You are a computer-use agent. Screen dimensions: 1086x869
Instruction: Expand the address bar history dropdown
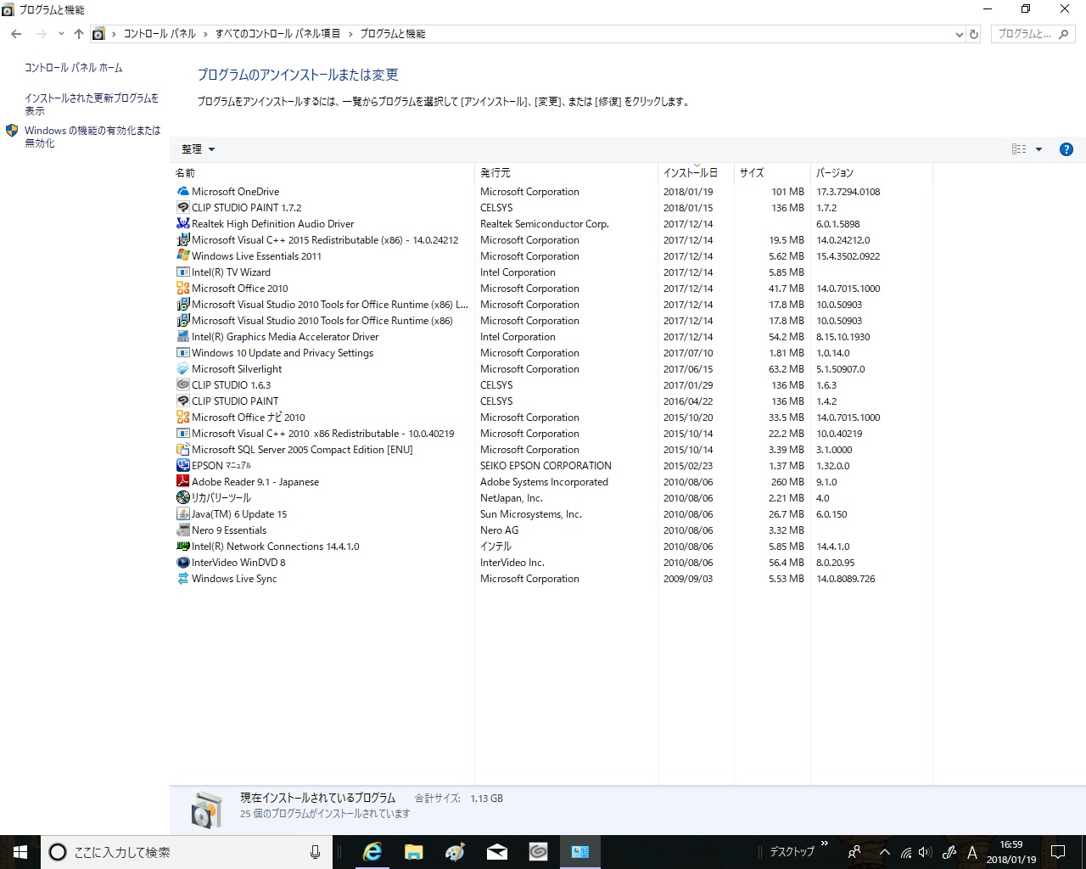click(x=959, y=34)
